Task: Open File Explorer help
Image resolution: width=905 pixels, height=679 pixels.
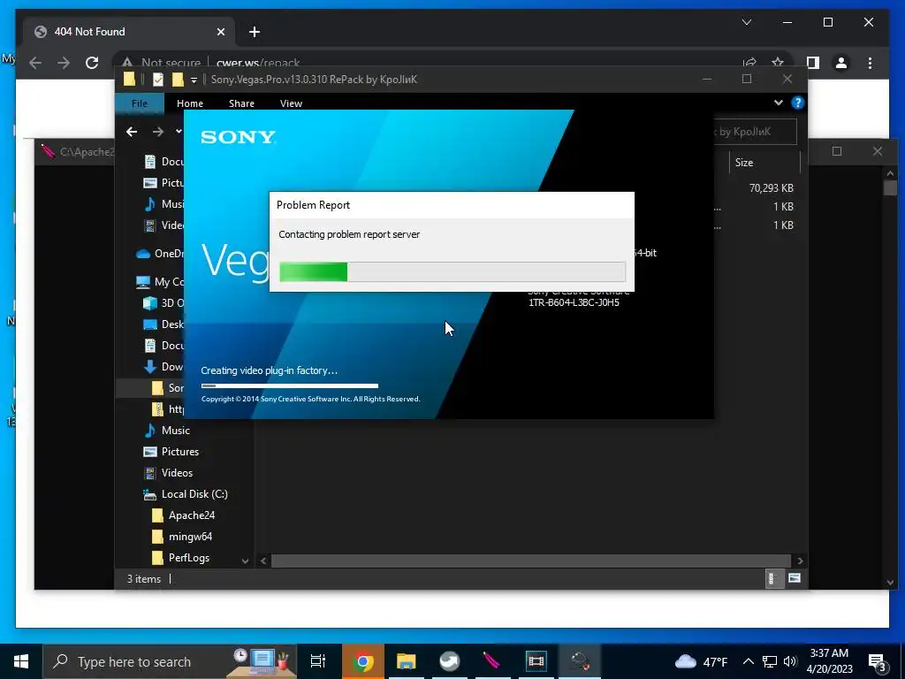Action: click(798, 103)
